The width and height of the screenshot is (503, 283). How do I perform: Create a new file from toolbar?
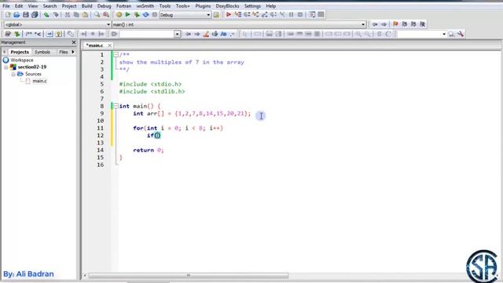point(8,15)
